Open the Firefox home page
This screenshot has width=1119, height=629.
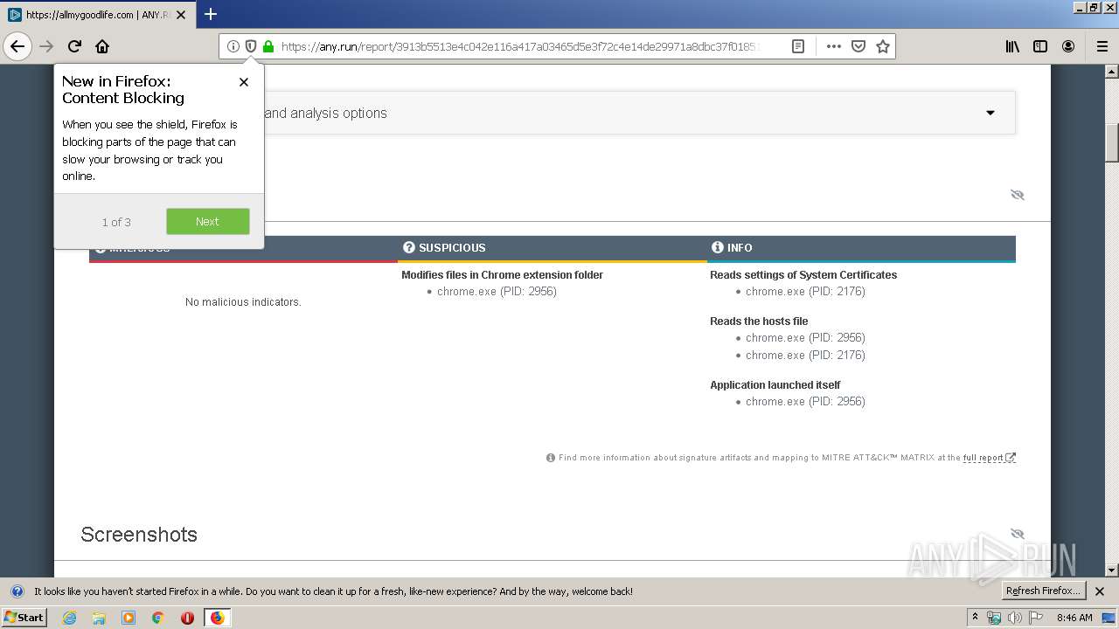point(102,46)
